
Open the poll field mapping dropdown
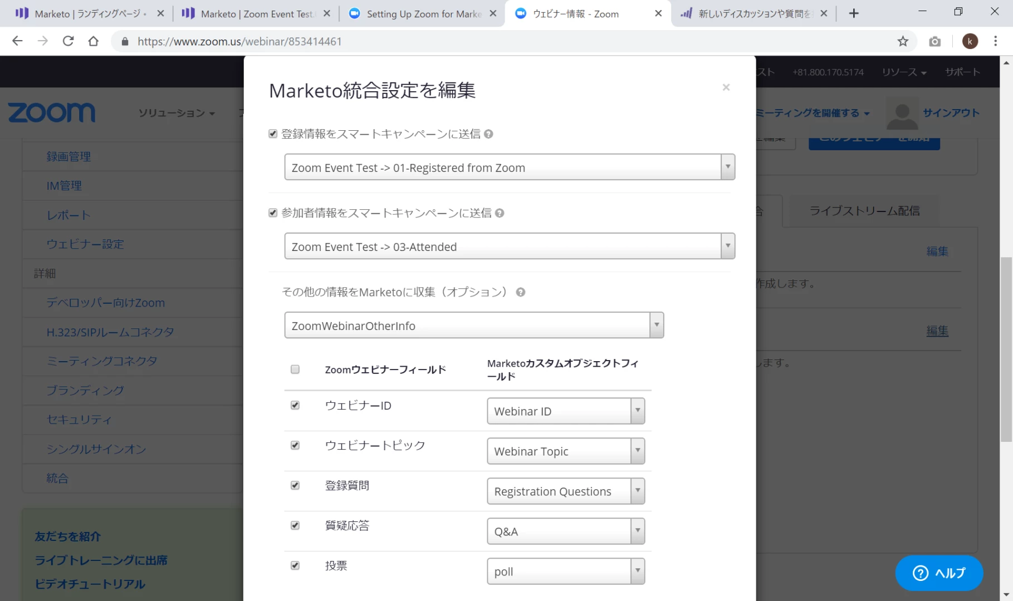(x=566, y=571)
